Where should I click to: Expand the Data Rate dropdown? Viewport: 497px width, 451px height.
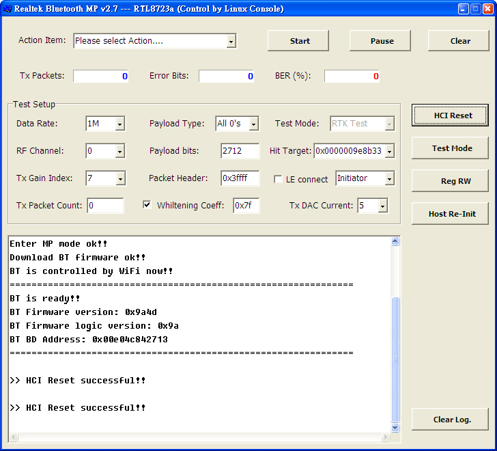point(119,124)
